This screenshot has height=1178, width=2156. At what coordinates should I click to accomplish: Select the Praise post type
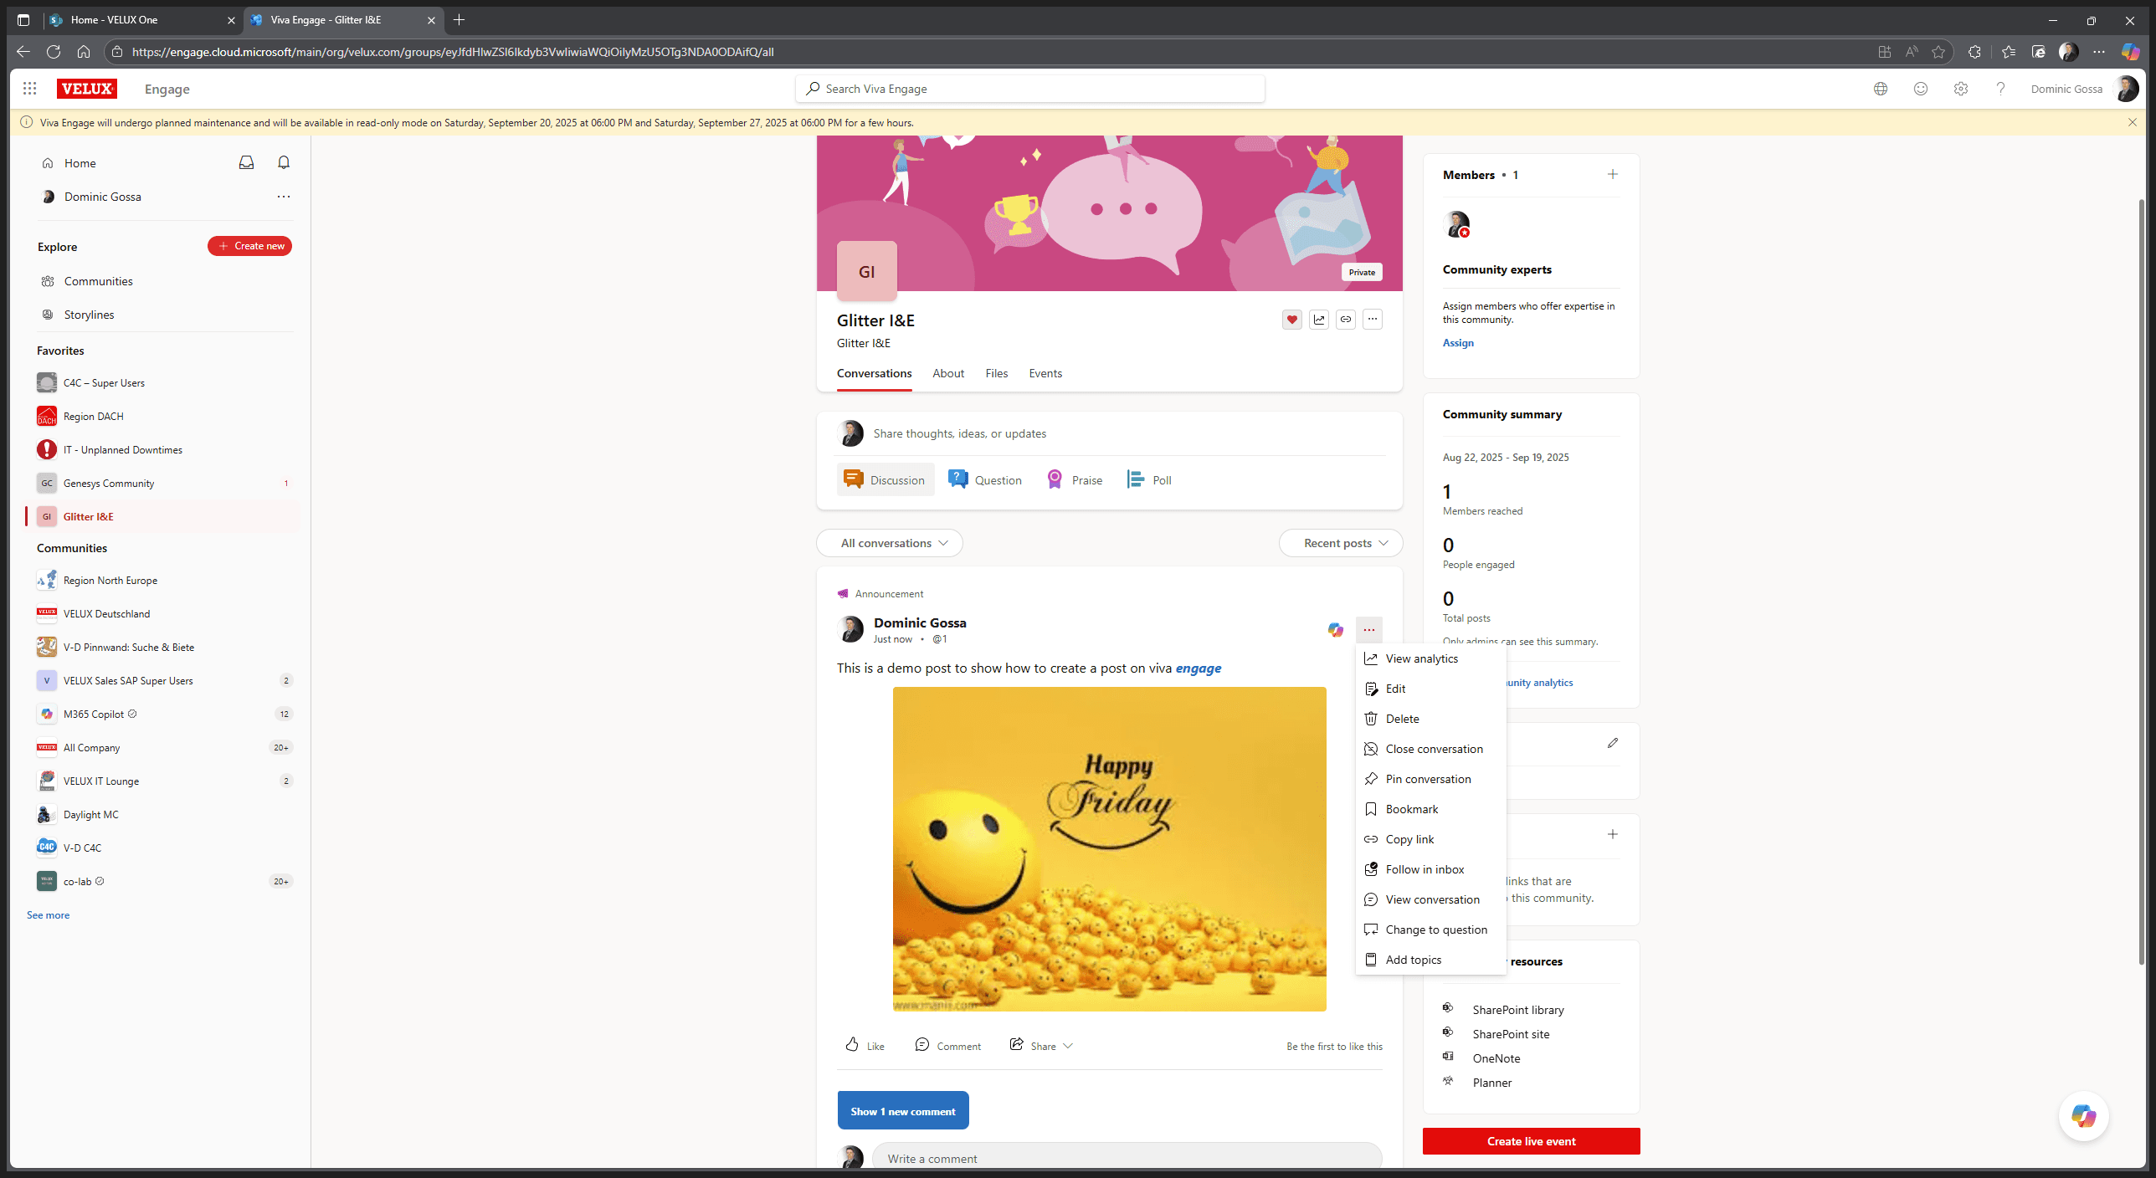click(1075, 479)
